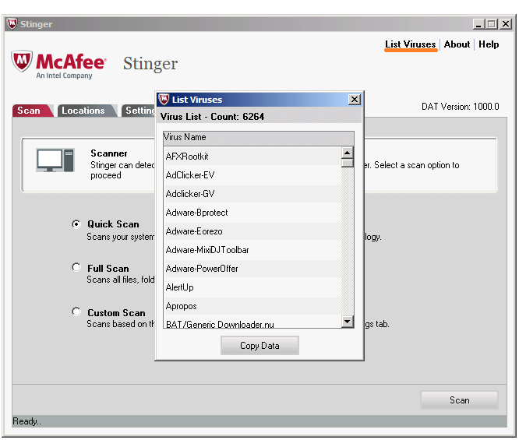This screenshot has width=519, height=440.
Task: Select Adclicker-GV in the virus list
Action: pos(252,194)
